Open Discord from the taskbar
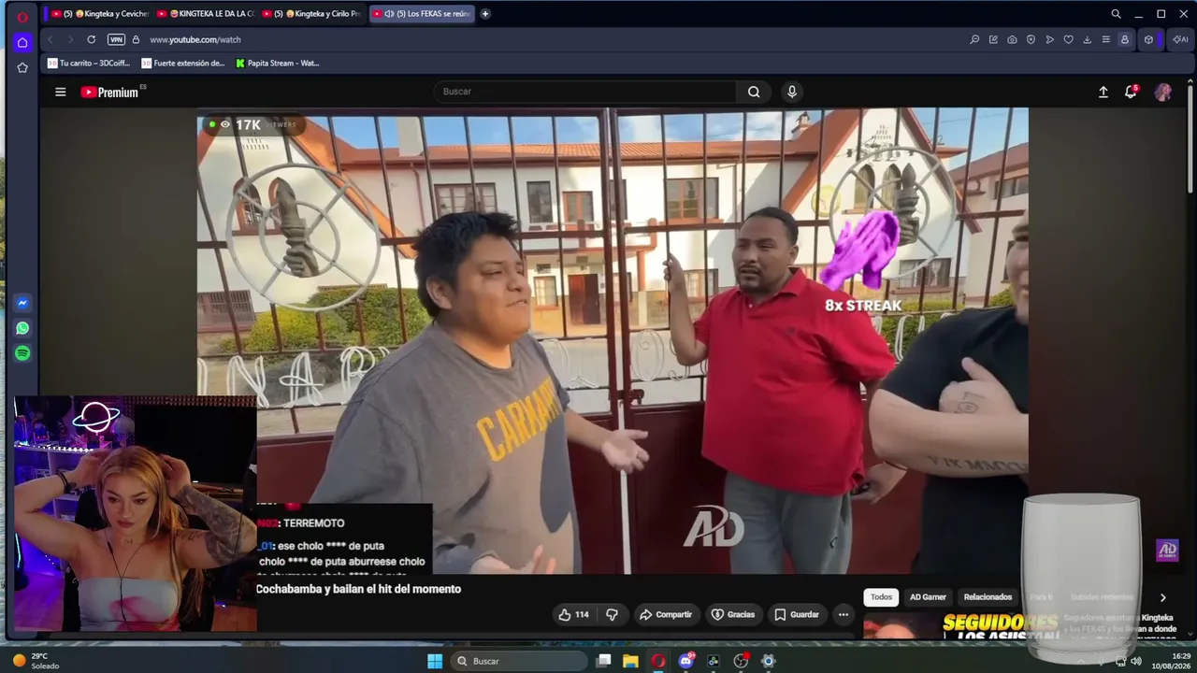 tap(686, 661)
